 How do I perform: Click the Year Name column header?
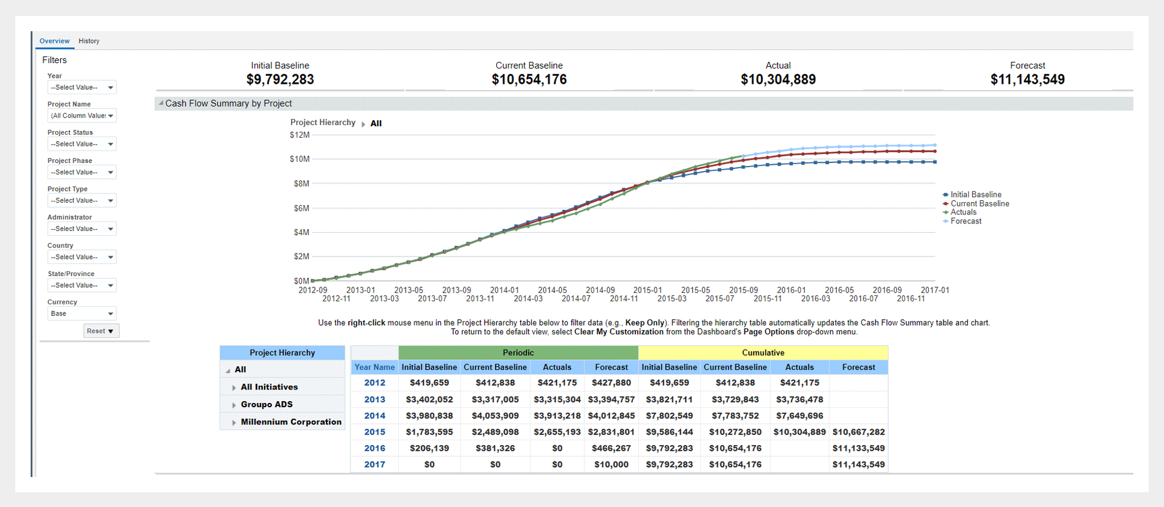[x=374, y=367]
